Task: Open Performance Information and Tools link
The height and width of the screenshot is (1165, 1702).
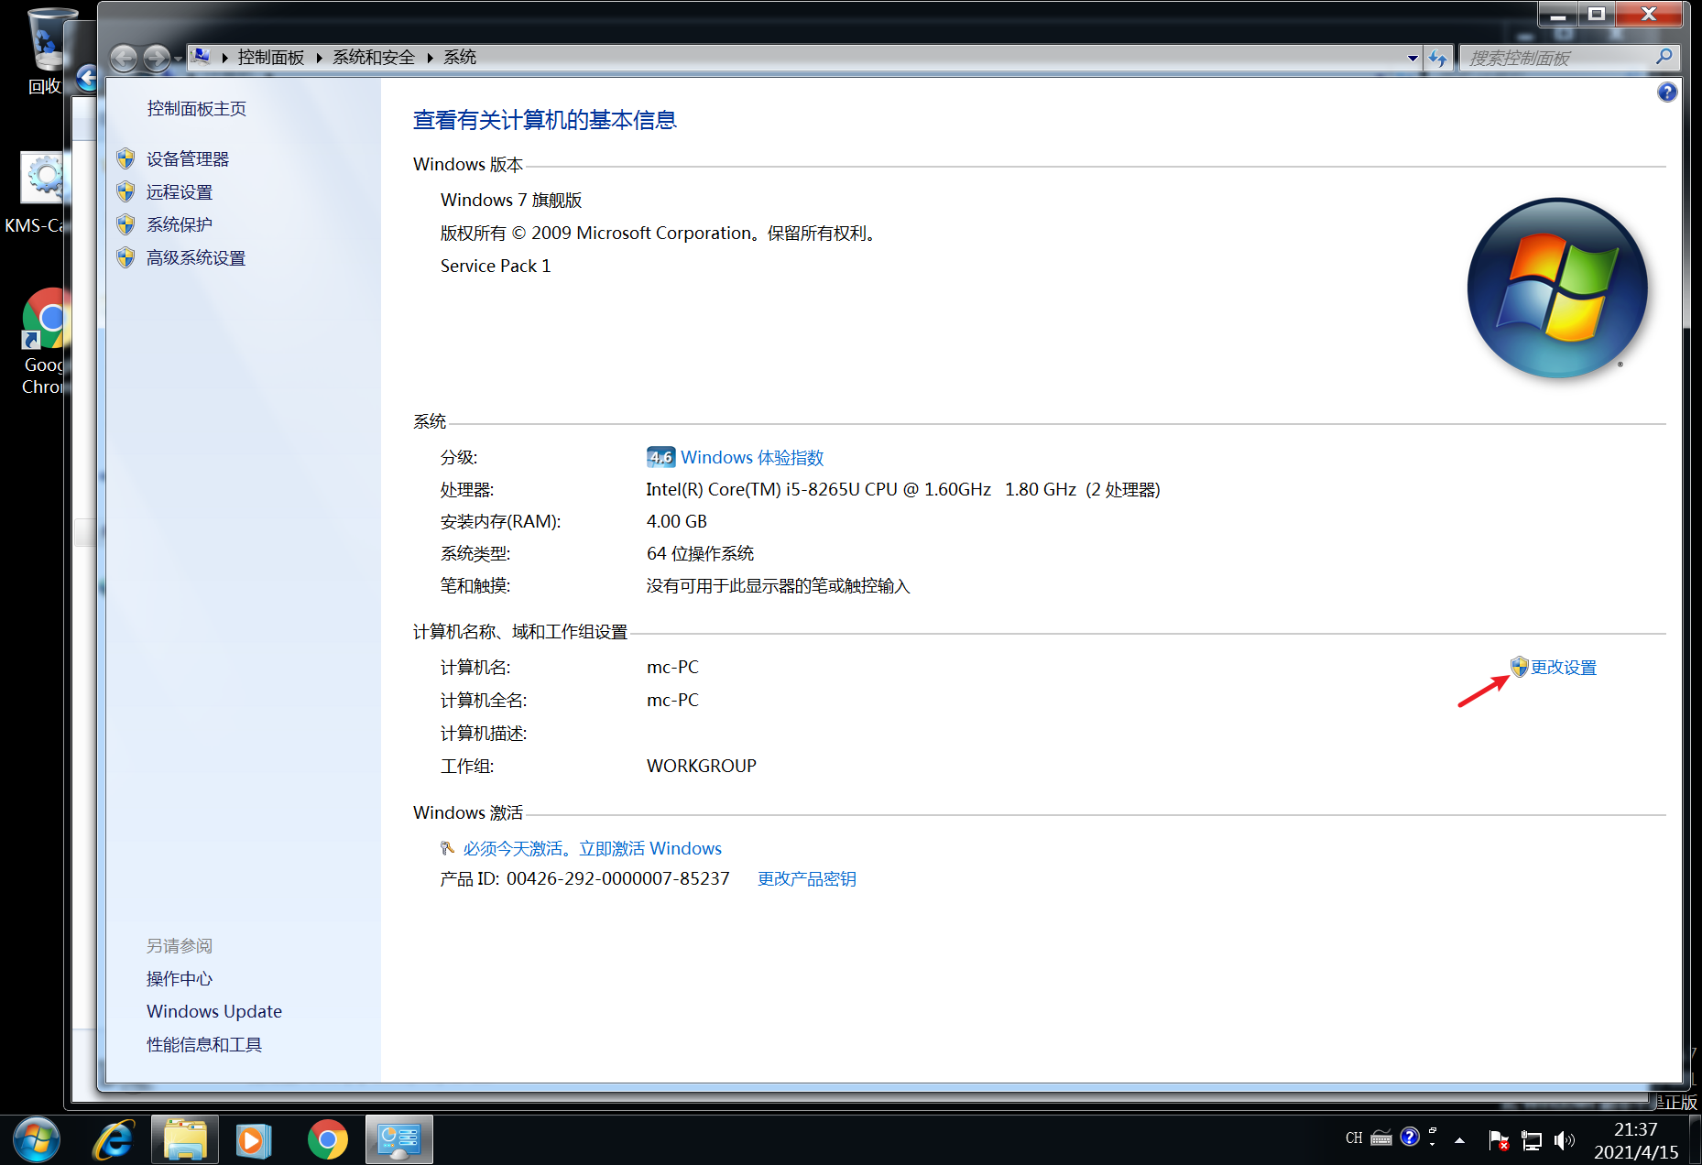Action: [x=204, y=1044]
